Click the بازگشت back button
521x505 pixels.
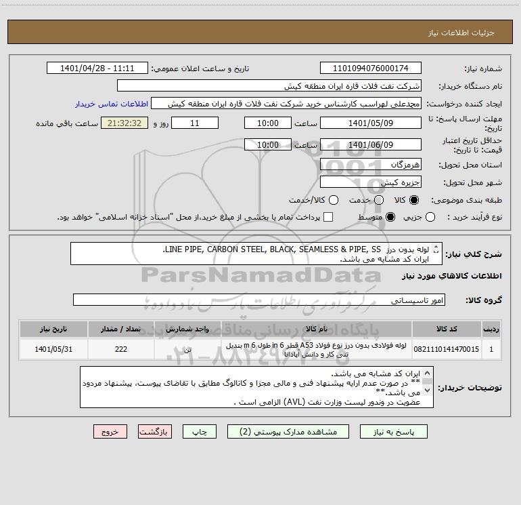(x=155, y=432)
